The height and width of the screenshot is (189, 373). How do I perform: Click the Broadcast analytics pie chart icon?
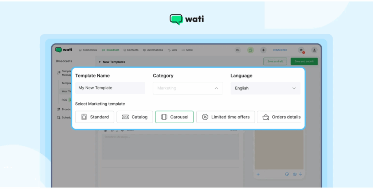tap(59, 109)
